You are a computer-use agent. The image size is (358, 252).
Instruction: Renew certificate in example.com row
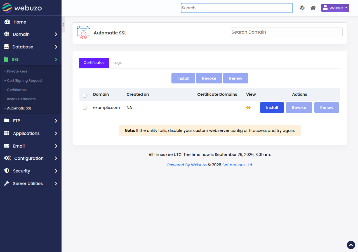click(327, 108)
